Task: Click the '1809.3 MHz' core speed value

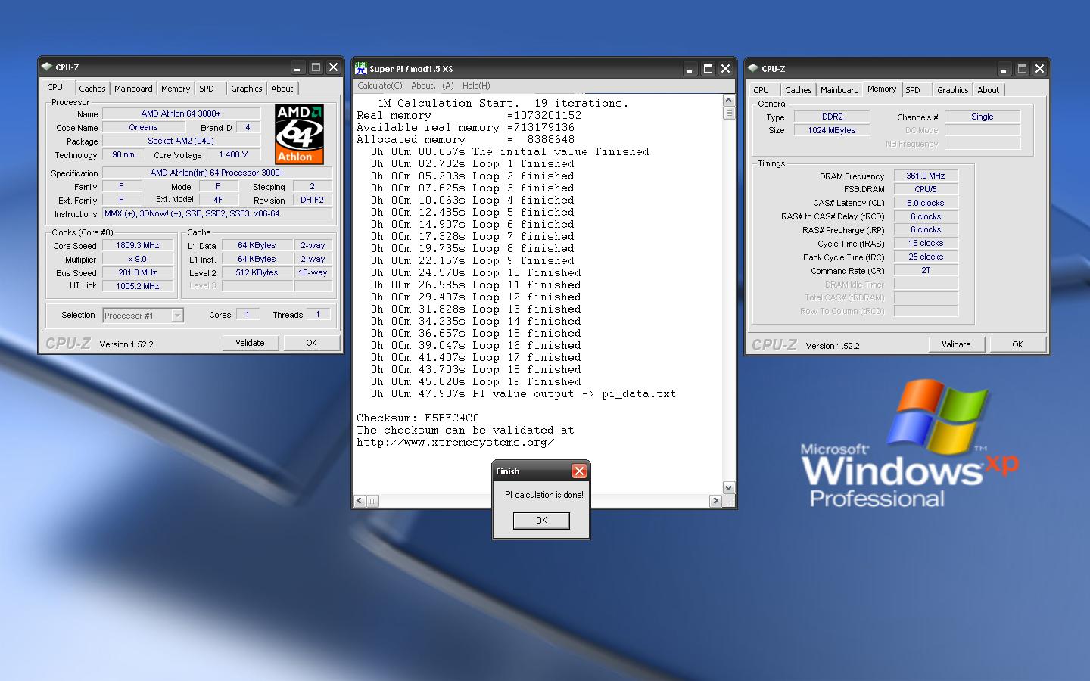Action: (138, 245)
